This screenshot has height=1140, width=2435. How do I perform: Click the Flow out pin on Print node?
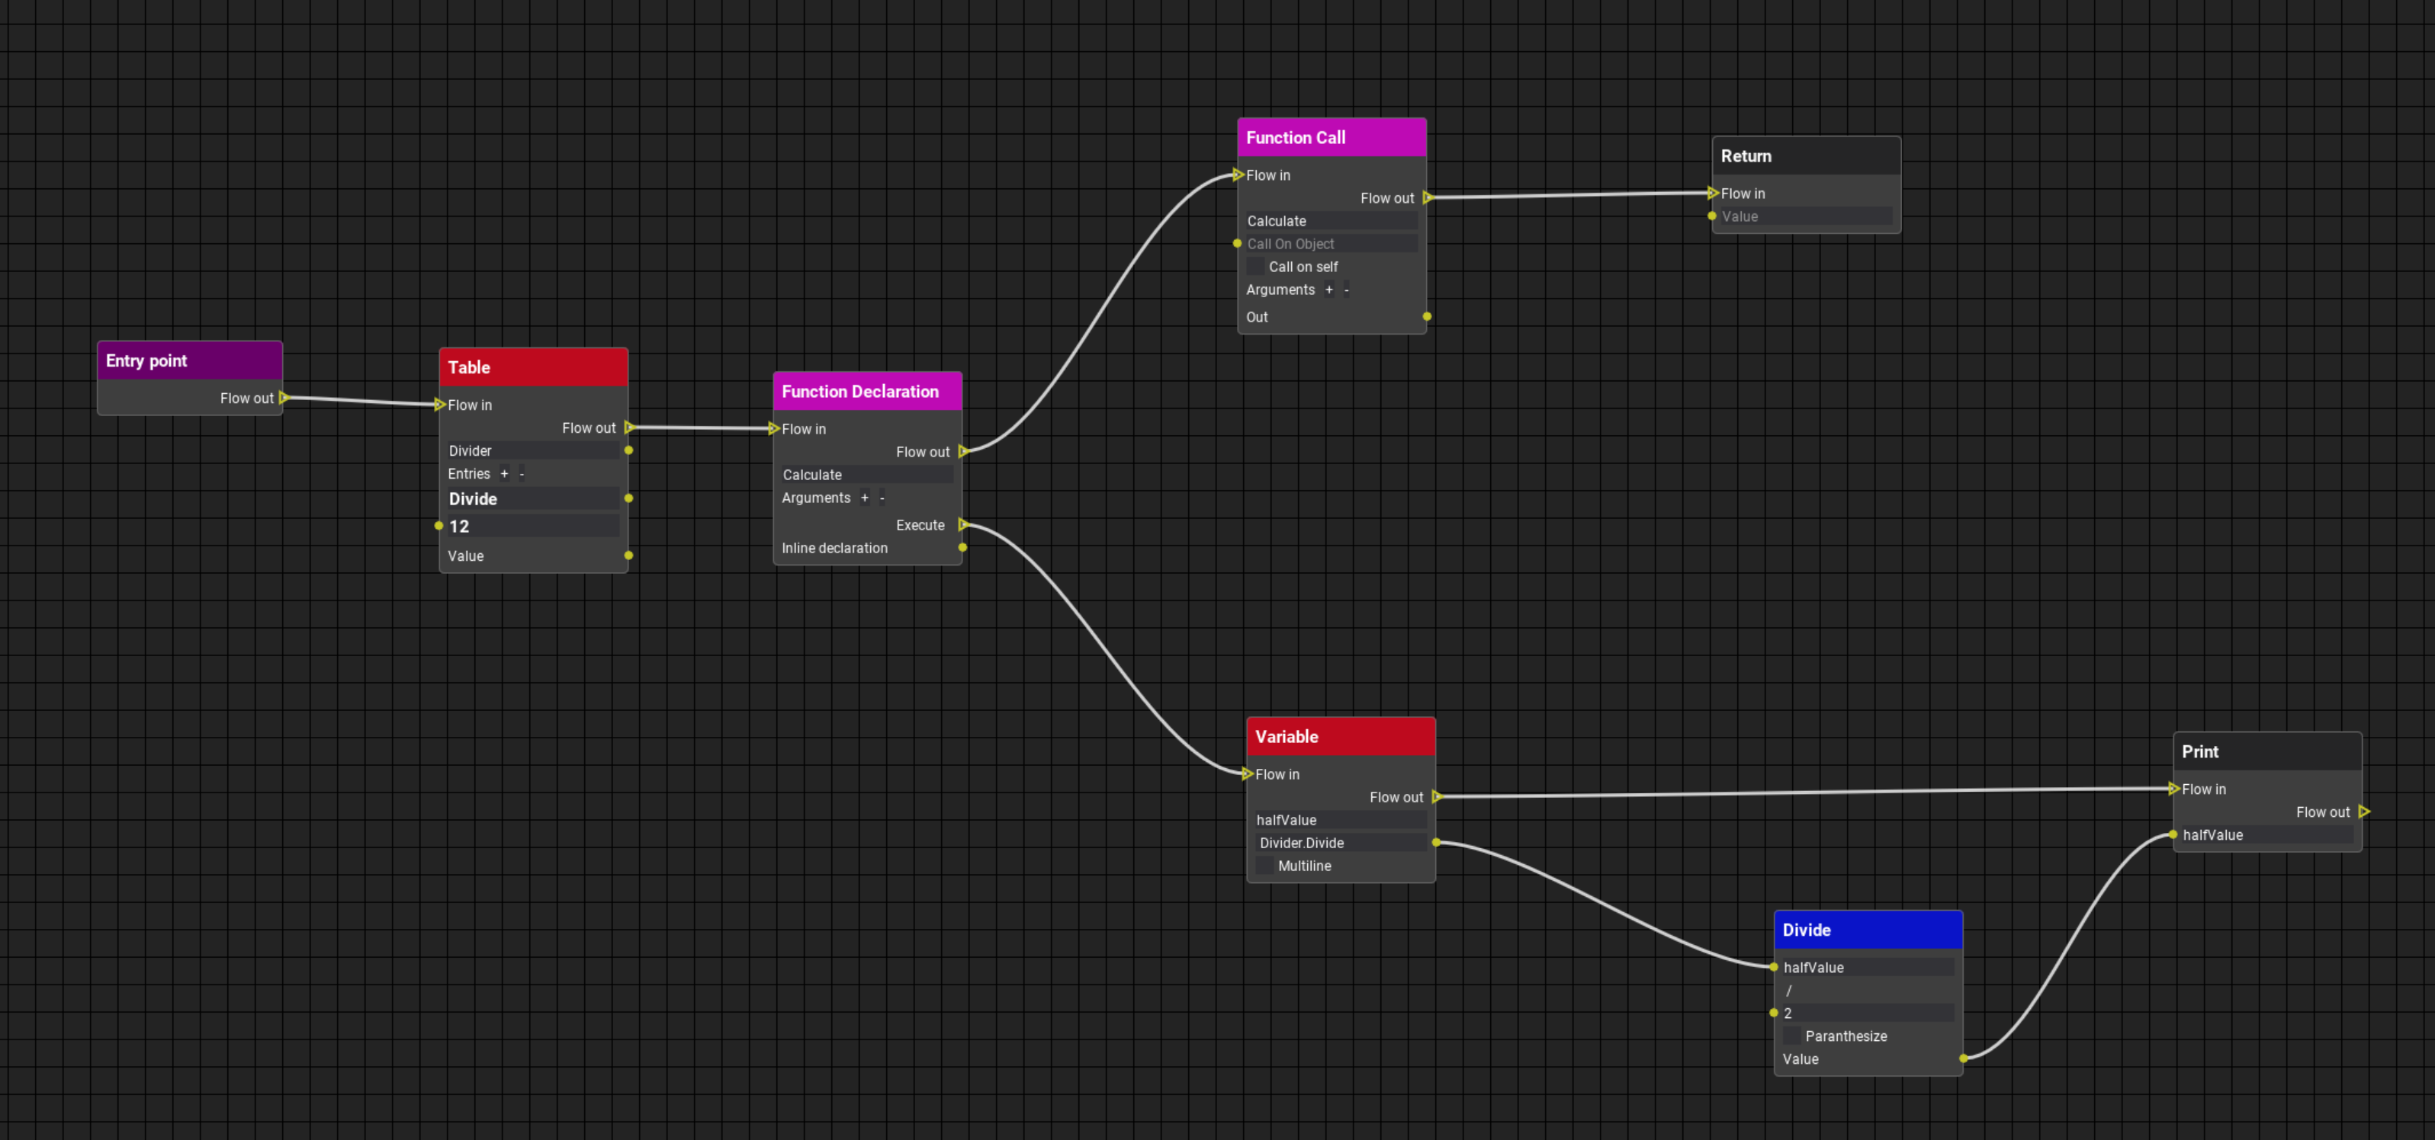click(x=2364, y=812)
